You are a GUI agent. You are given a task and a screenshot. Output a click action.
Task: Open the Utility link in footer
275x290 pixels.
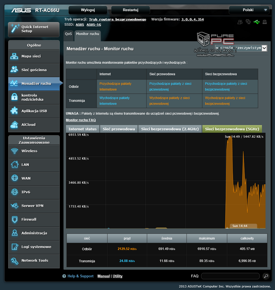[x=117, y=276]
